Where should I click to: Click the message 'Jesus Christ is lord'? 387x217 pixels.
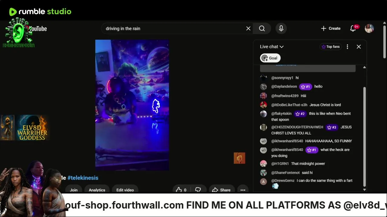click(x=325, y=105)
